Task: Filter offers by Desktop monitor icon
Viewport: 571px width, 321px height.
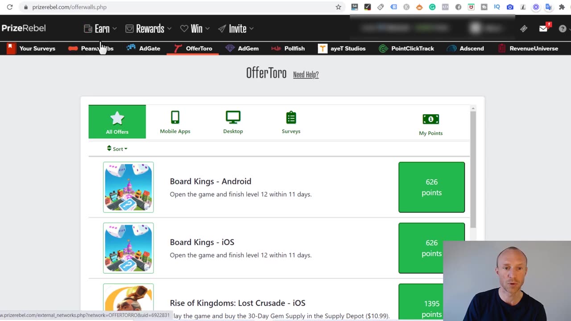Action: coord(233,122)
